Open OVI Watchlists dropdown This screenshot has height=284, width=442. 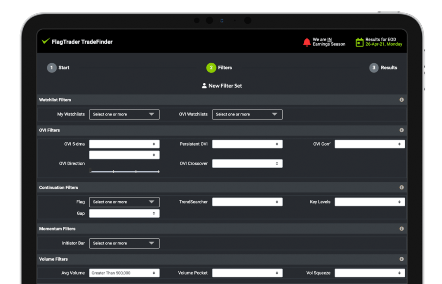[247, 115]
